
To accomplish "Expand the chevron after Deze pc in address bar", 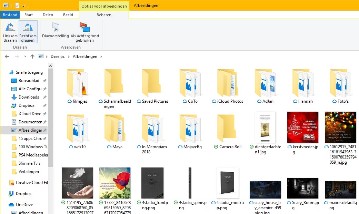I will (69, 57).
